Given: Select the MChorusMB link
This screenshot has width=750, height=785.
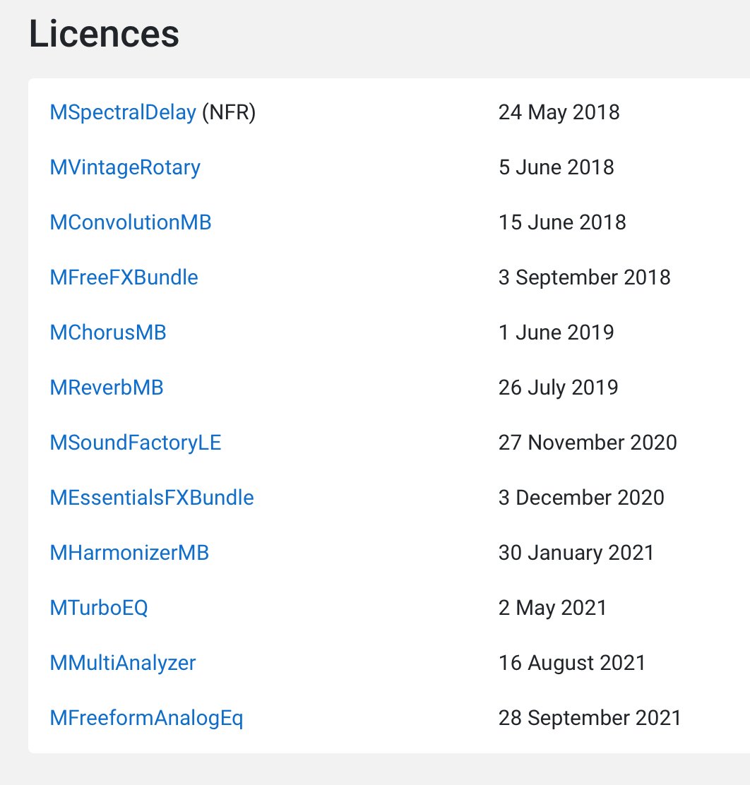Looking at the screenshot, I should click(108, 332).
